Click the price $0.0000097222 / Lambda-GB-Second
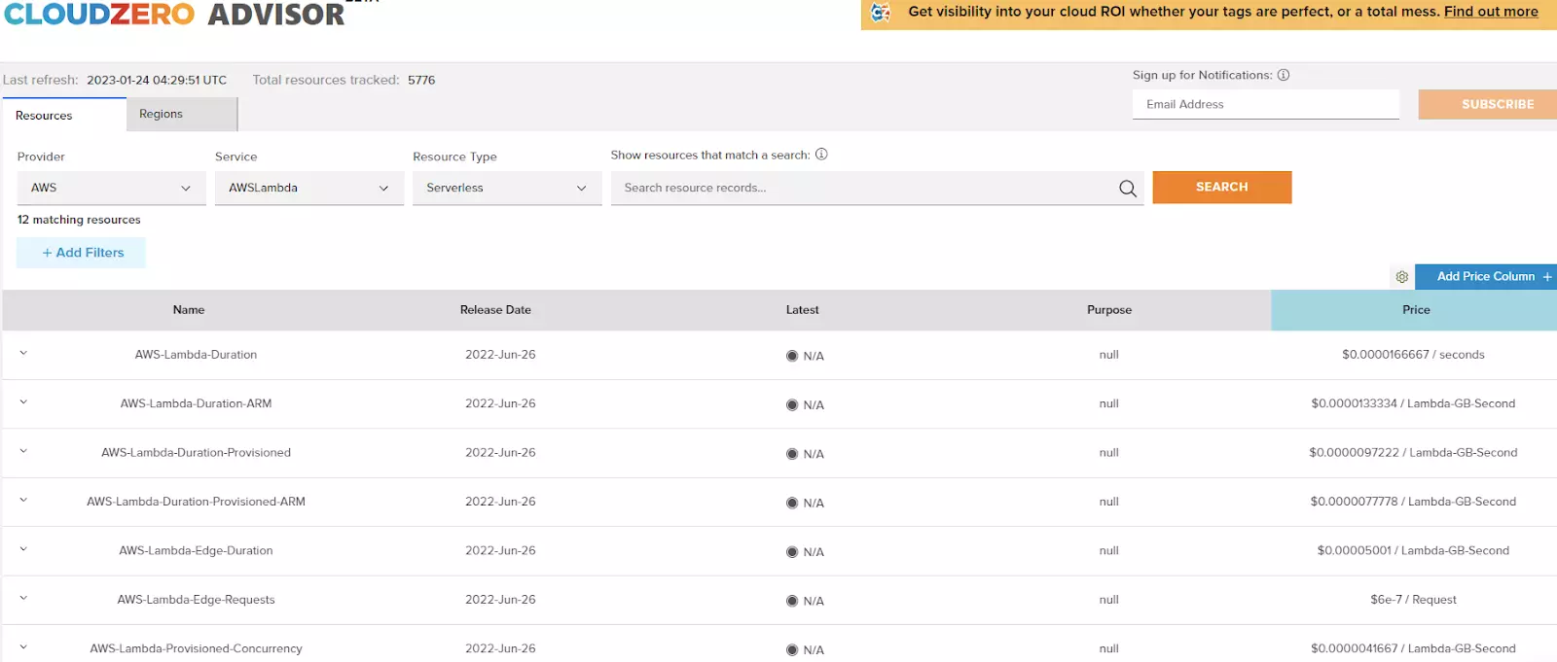This screenshot has height=662, width=1557. [1413, 453]
